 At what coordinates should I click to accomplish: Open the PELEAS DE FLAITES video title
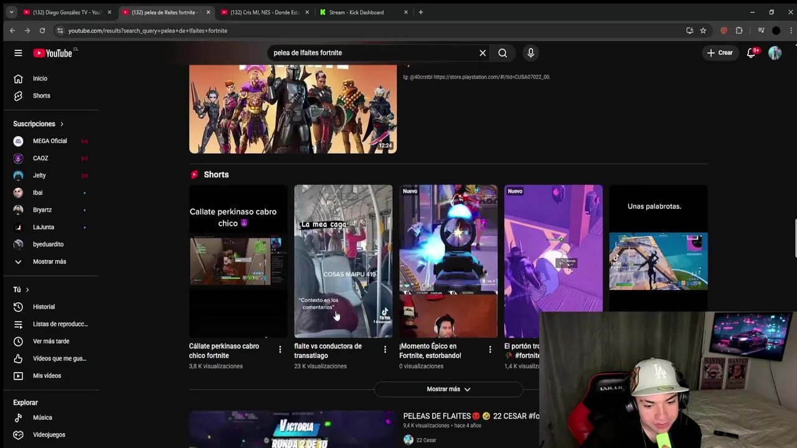click(x=471, y=416)
